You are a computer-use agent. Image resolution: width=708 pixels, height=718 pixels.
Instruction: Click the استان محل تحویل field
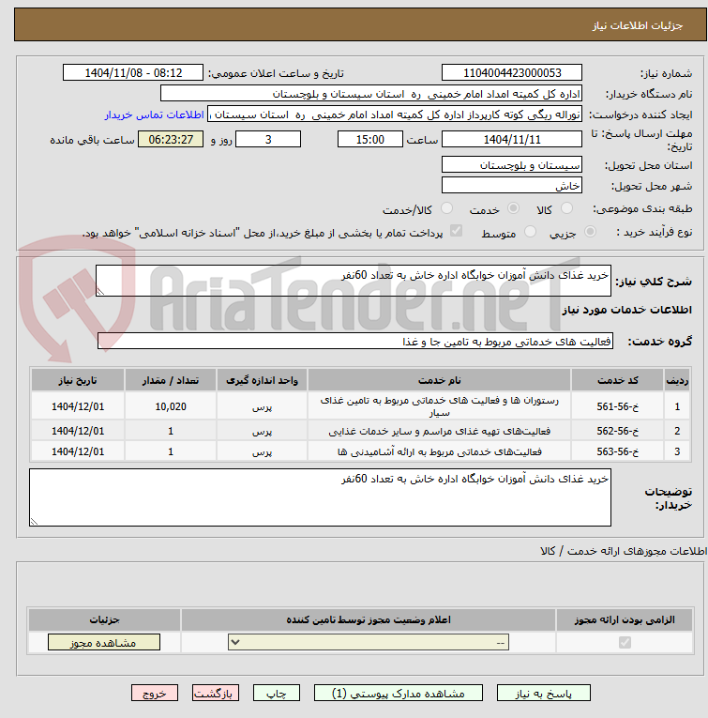click(x=512, y=164)
